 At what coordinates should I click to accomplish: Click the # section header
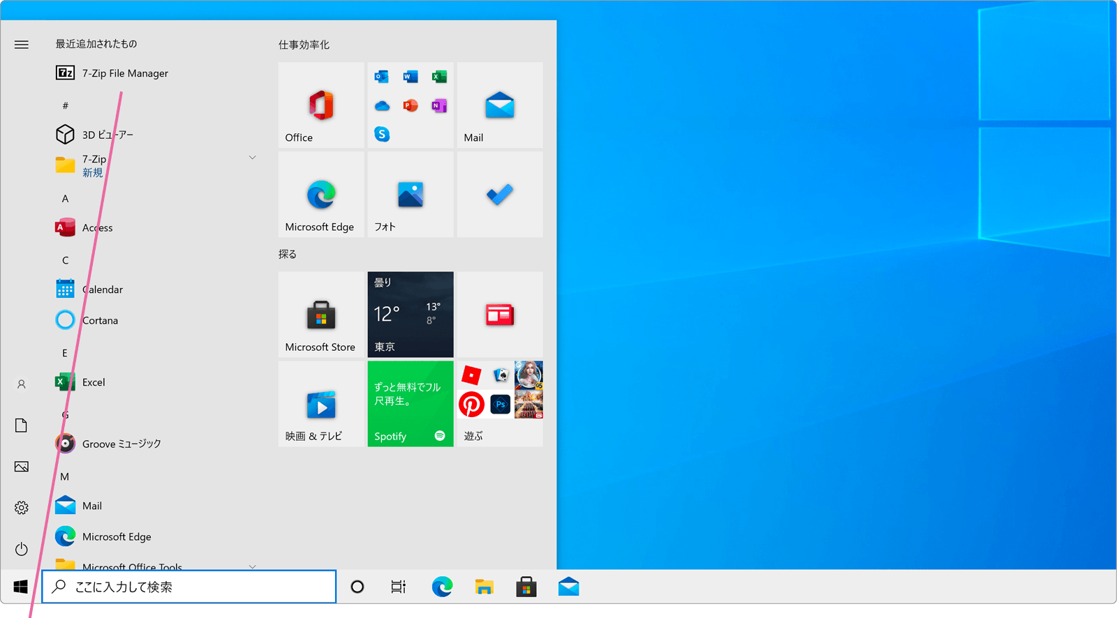(65, 106)
